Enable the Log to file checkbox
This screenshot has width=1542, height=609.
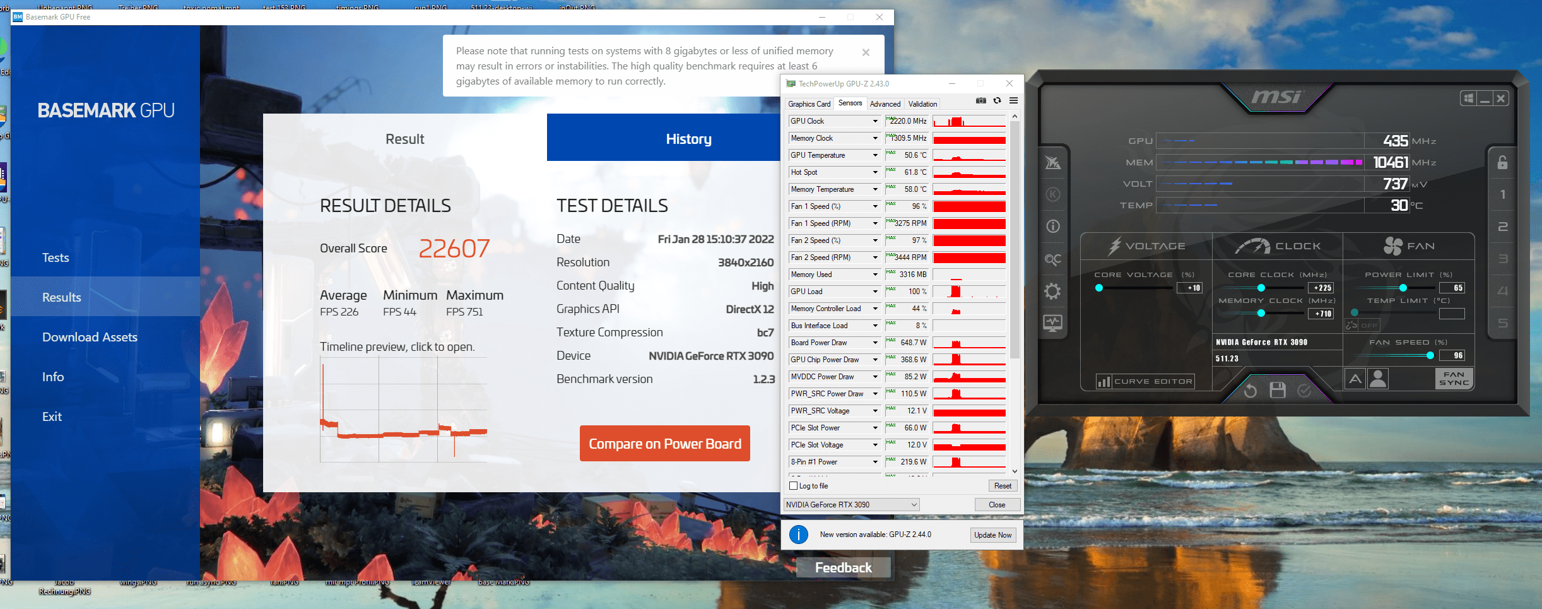point(794,486)
